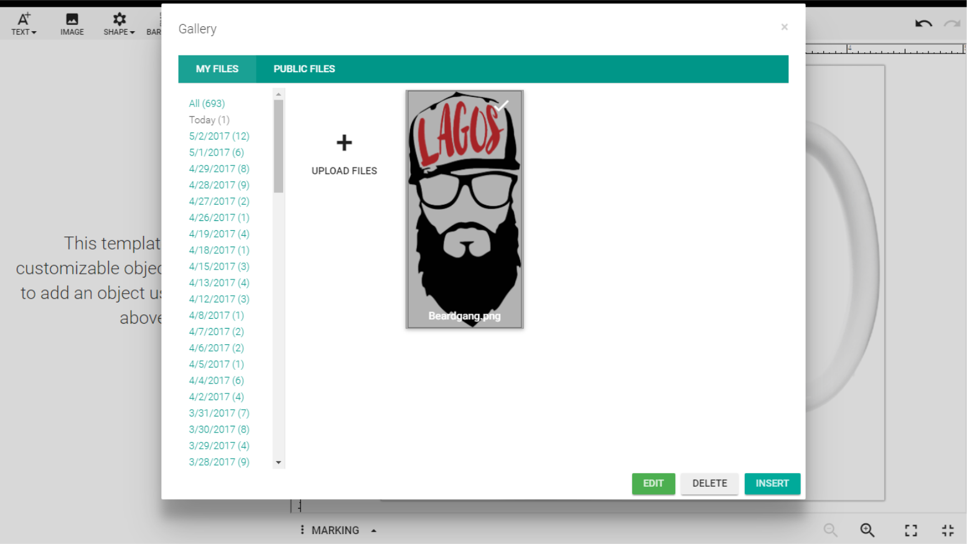Filter files by 4/19/2017 (4)
The height and width of the screenshot is (544, 967).
point(219,233)
